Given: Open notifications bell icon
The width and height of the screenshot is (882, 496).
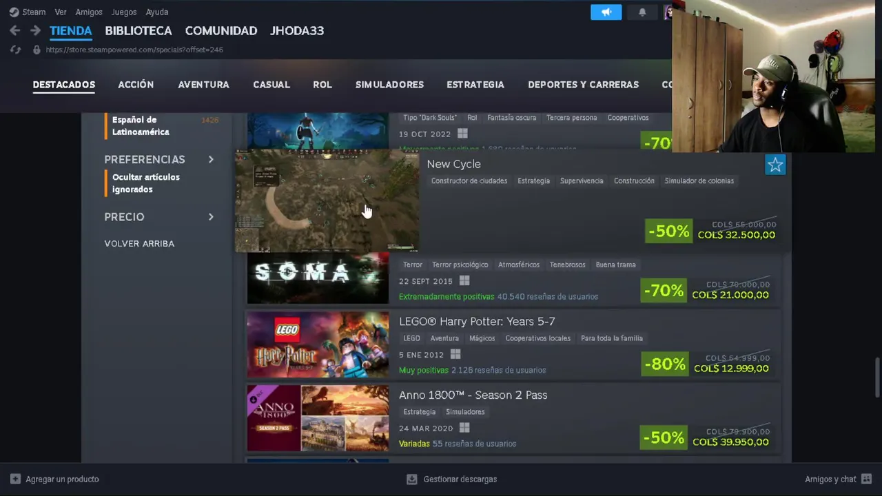Looking at the screenshot, I should 642,12.
